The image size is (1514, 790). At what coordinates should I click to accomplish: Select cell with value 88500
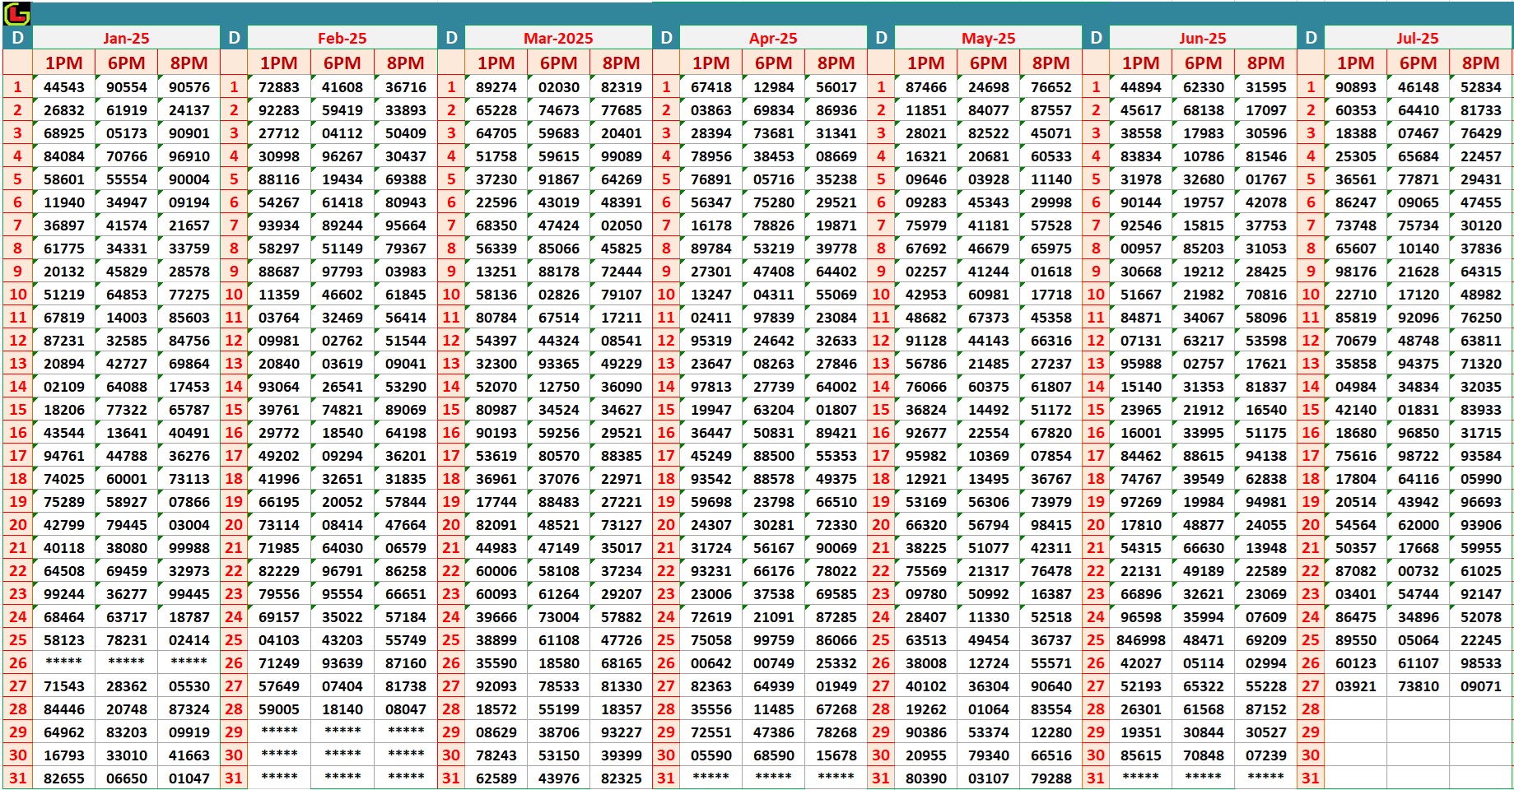[x=774, y=456]
